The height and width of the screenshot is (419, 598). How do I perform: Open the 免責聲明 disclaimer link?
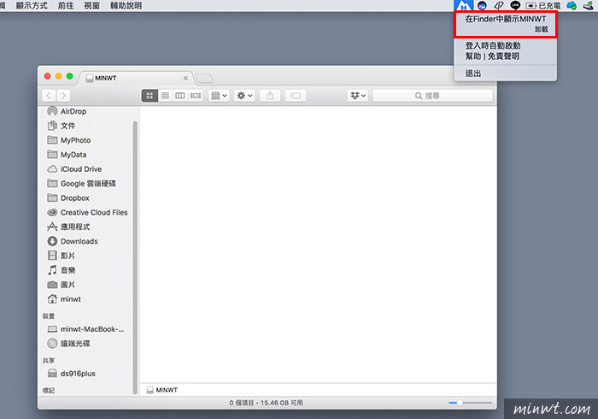point(503,56)
